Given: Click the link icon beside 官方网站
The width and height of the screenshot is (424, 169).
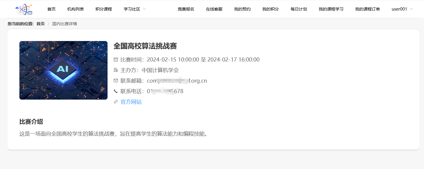Looking at the screenshot, I should coord(116,102).
